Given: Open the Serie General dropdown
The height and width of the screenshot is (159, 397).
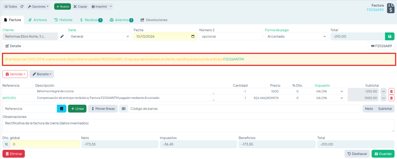Looking at the screenshot, I should point(100,36).
